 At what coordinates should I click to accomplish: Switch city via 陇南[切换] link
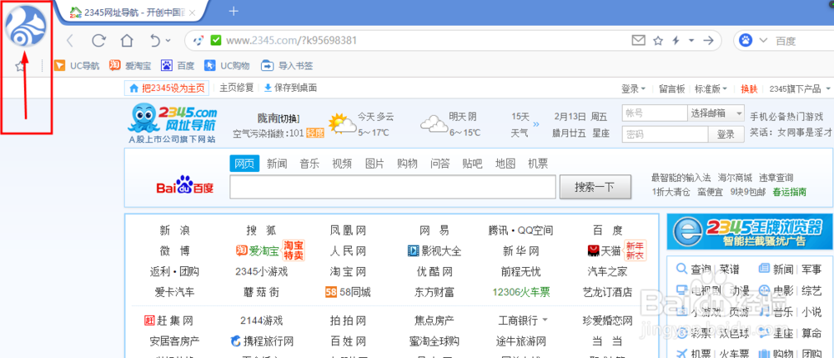[x=279, y=118]
